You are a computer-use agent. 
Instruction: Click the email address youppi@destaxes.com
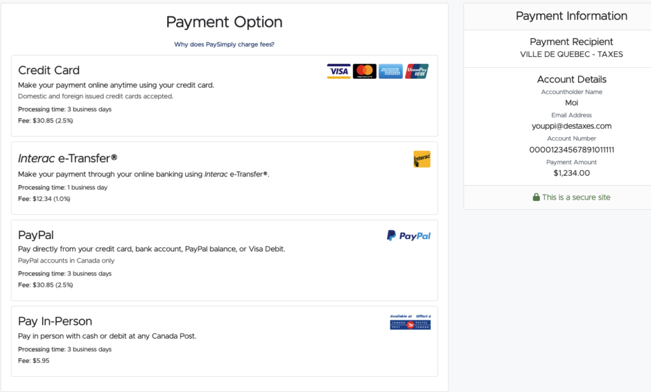coord(572,126)
